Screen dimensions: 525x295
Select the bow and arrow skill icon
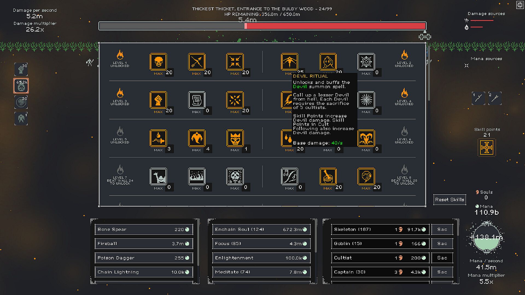(197, 61)
